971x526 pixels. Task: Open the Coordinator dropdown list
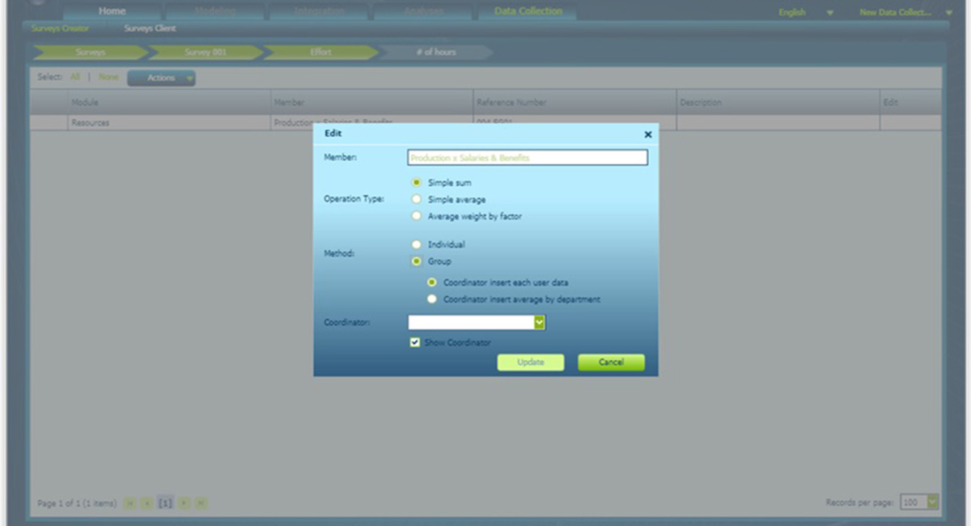point(540,323)
